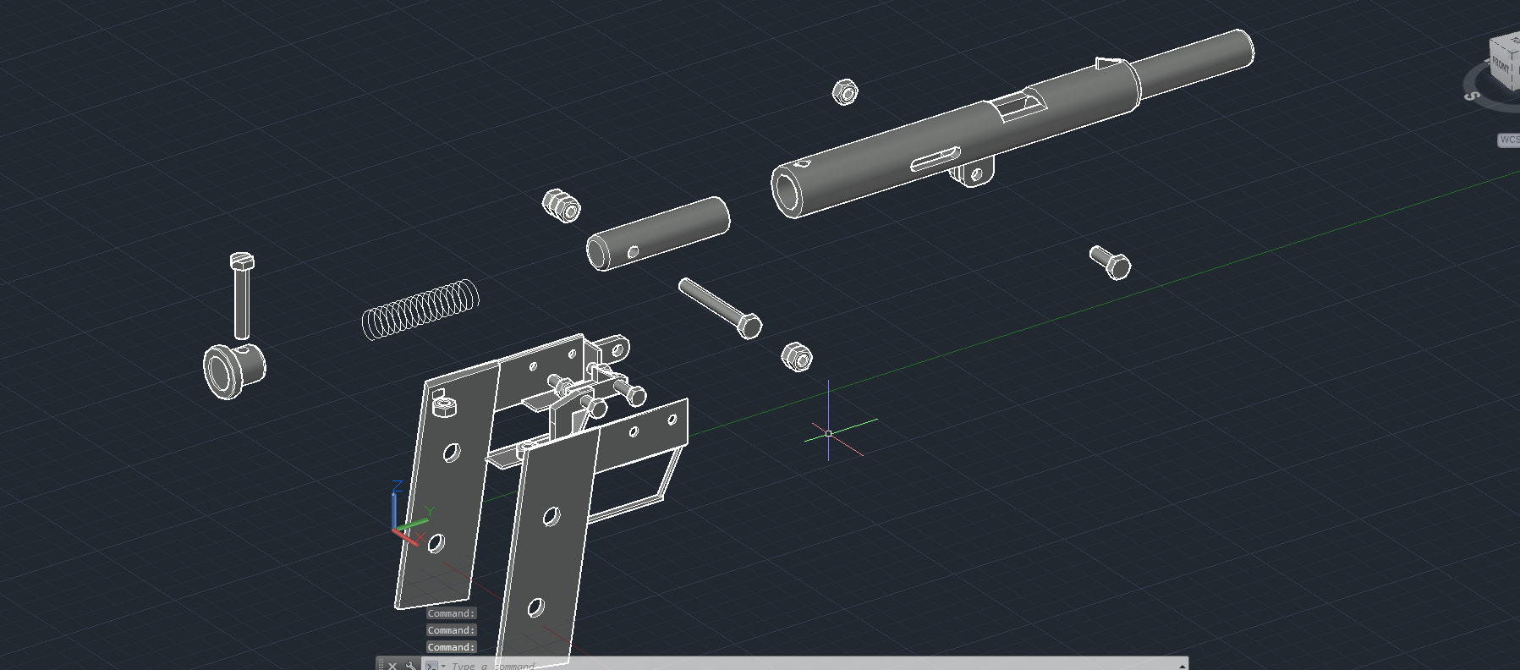Click the UCS axis icon
The height and width of the screenshot is (670, 1520).
(412, 513)
